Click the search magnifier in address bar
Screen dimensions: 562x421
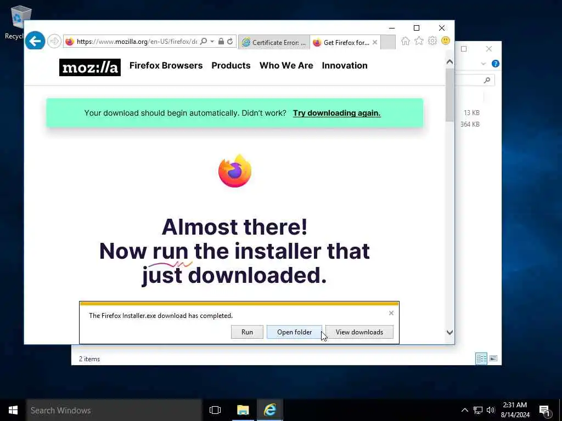coord(203,42)
